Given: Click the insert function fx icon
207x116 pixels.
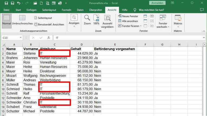Looking at the screenshot, I should (x=49, y=38).
